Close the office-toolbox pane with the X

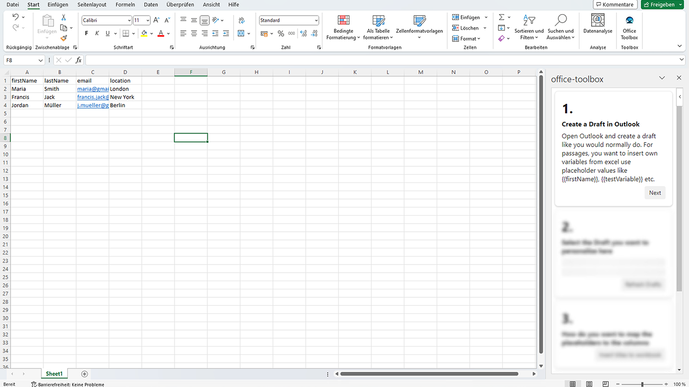pyautogui.click(x=679, y=78)
